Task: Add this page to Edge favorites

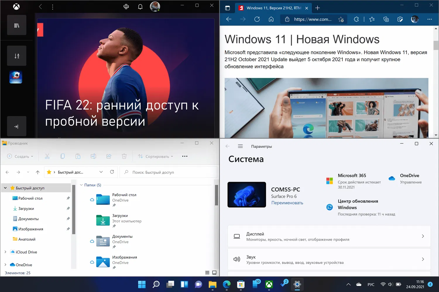Action: click(x=341, y=19)
